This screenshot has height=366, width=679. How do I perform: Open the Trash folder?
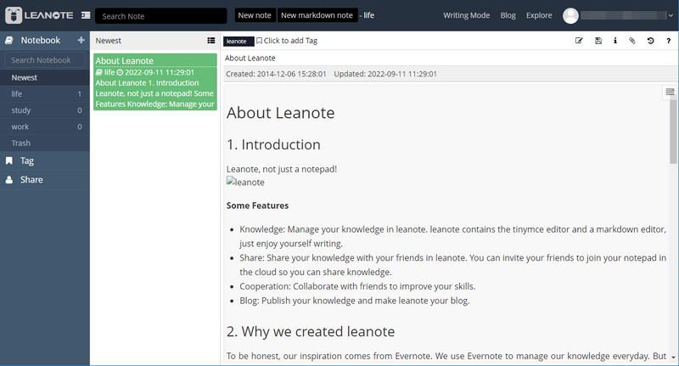pyautogui.click(x=45, y=143)
